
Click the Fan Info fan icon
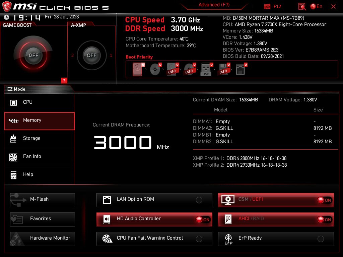click(x=13, y=157)
